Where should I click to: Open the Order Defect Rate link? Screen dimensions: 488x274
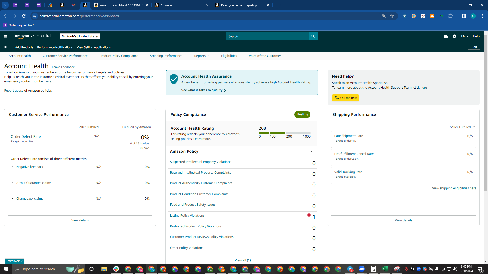(26, 136)
